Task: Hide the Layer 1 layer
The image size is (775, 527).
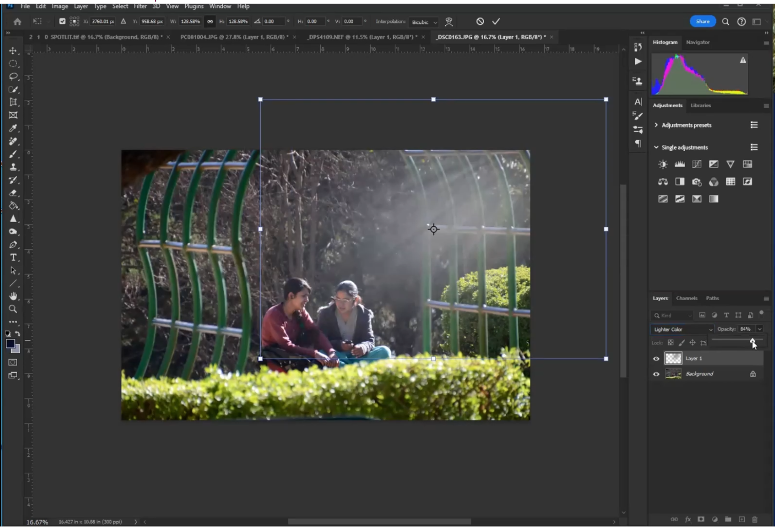Action: point(656,359)
